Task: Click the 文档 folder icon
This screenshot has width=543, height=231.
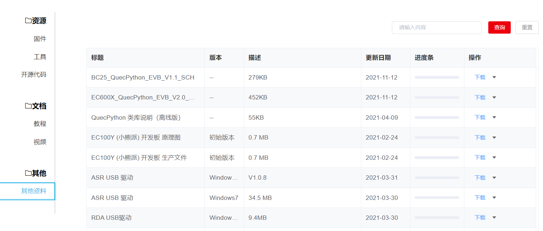Action: click(28, 106)
